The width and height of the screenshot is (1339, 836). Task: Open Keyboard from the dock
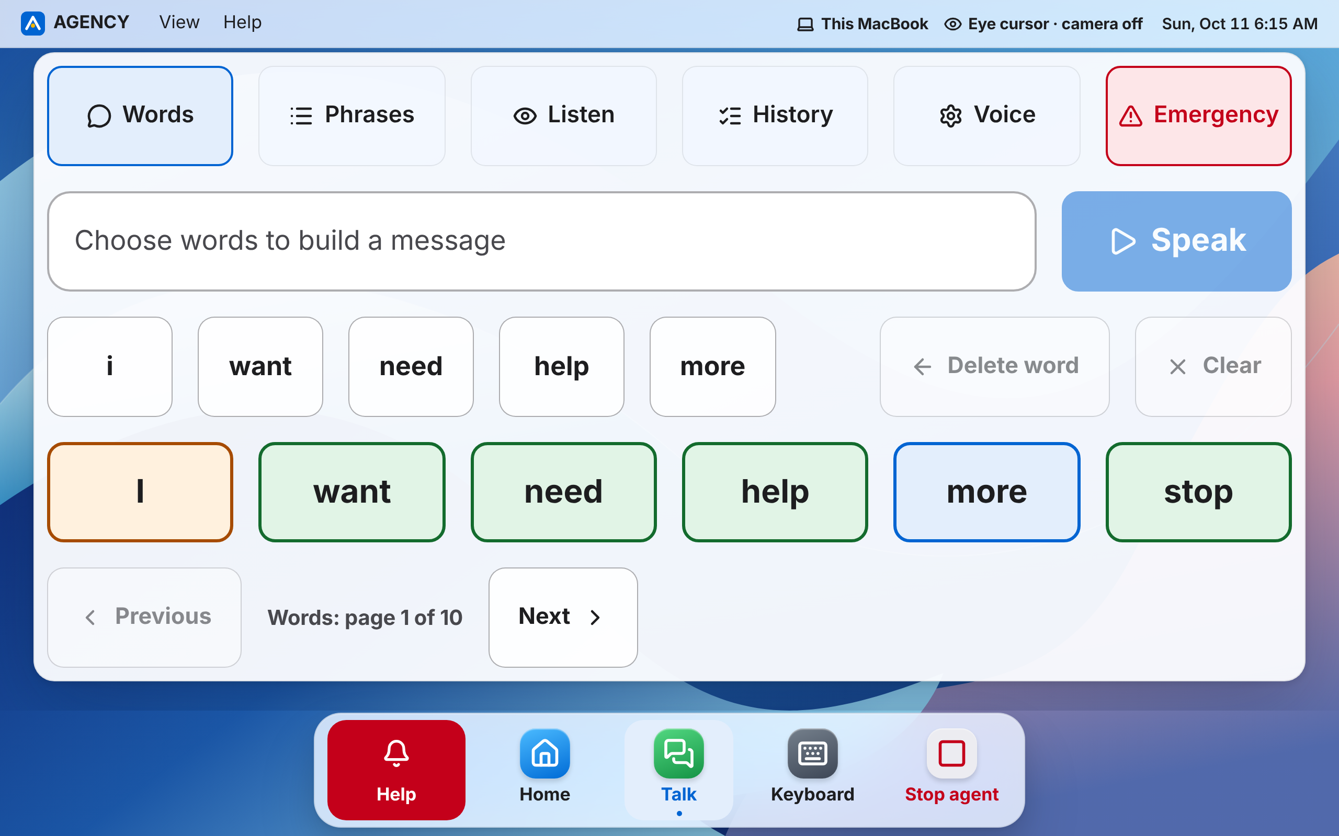812,770
